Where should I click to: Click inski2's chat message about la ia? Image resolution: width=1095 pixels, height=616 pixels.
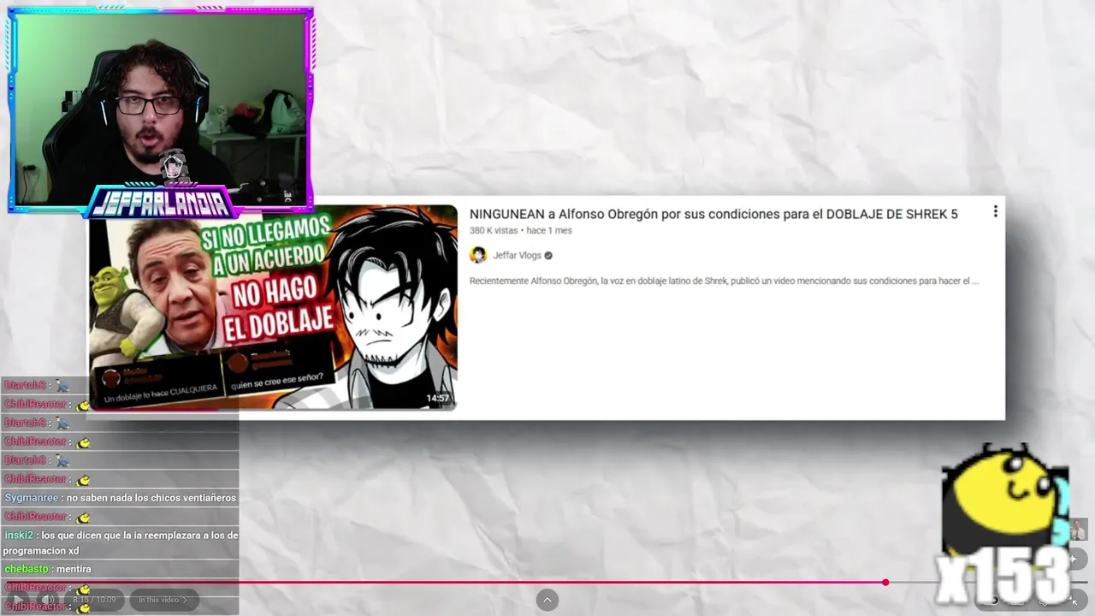click(x=120, y=543)
